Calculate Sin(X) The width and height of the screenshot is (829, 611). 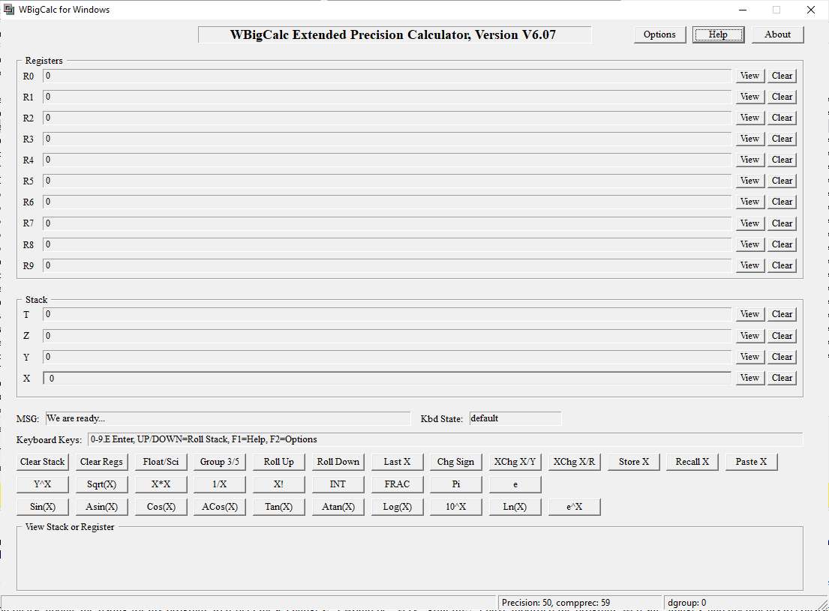click(x=42, y=507)
